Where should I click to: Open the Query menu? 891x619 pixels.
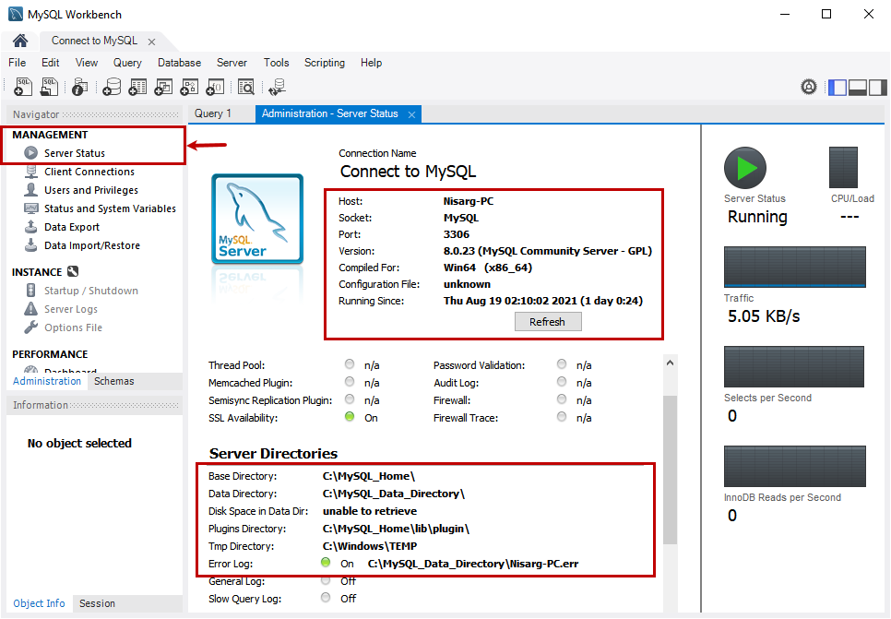click(x=127, y=63)
